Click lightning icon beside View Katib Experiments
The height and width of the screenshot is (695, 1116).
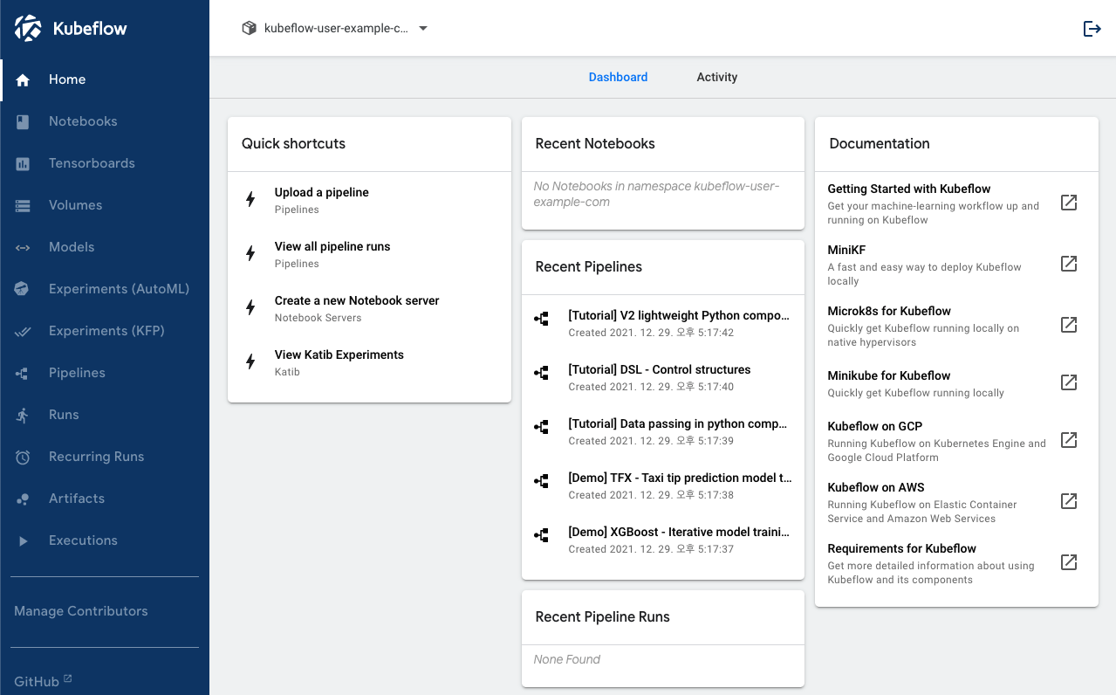(x=250, y=361)
